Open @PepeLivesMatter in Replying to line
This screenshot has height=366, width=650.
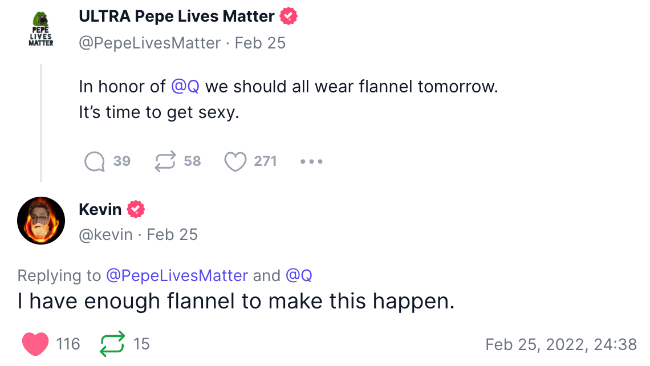tap(177, 276)
